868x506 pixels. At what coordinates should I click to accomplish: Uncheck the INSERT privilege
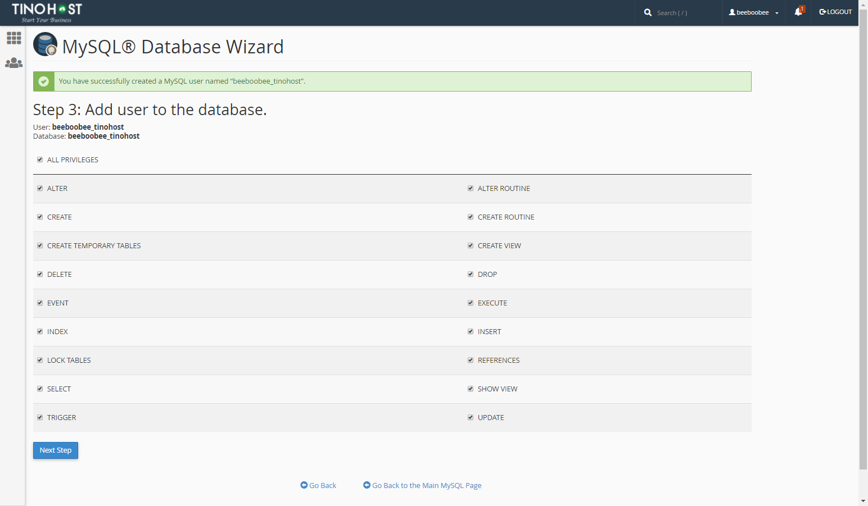471,331
